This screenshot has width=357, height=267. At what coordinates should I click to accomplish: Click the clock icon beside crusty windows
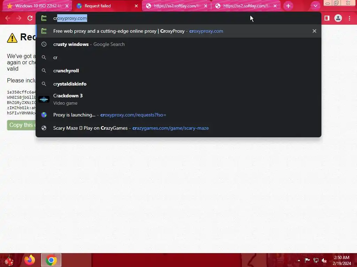click(44, 44)
